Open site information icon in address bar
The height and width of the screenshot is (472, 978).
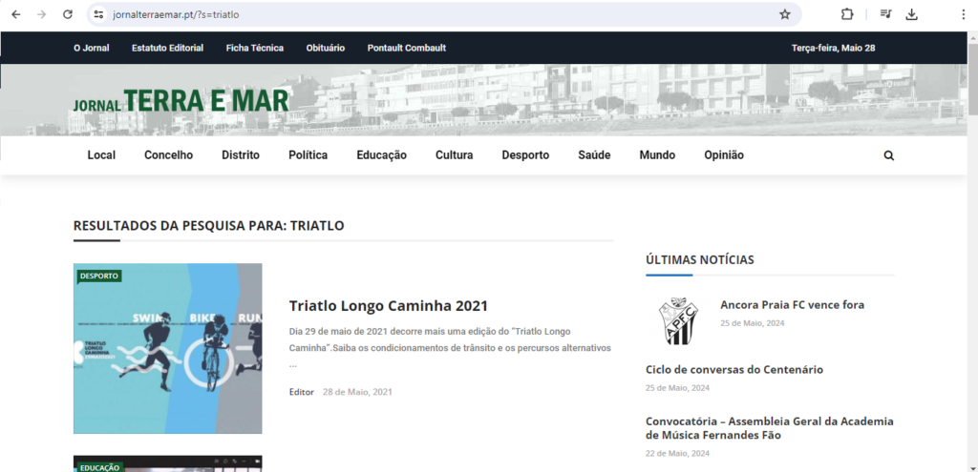pos(98,14)
